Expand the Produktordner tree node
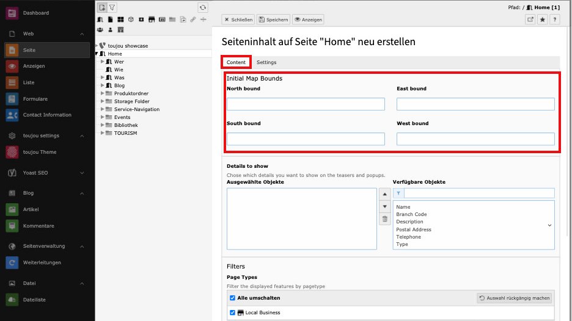This screenshot has height=321, width=572. coord(103,93)
